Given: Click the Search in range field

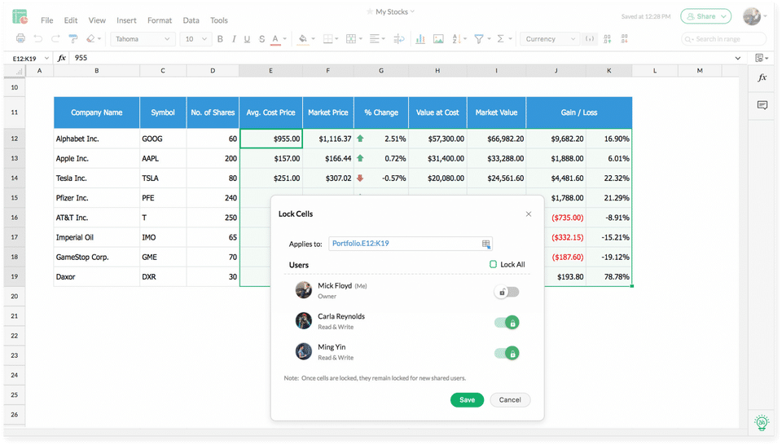Looking at the screenshot, I should click(x=723, y=39).
